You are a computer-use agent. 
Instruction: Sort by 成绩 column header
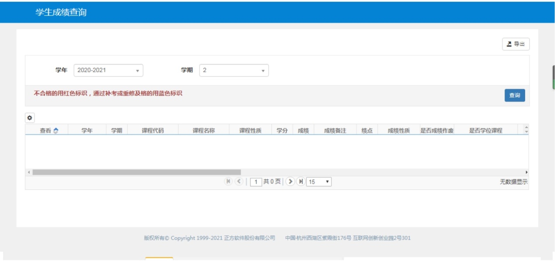pos(303,130)
